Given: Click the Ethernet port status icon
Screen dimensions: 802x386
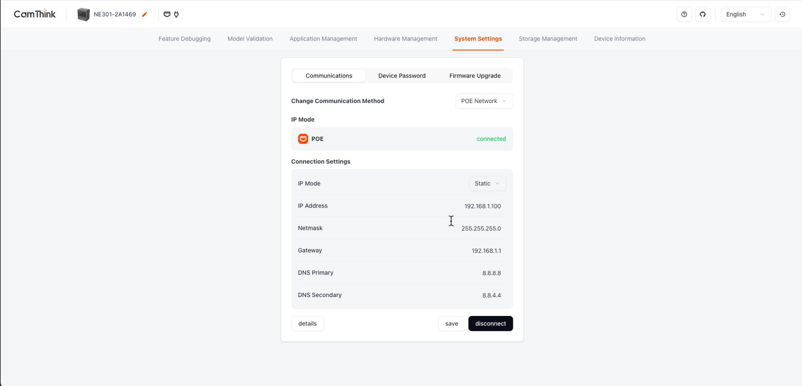Looking at the screenshot, I should pos(167,14).
